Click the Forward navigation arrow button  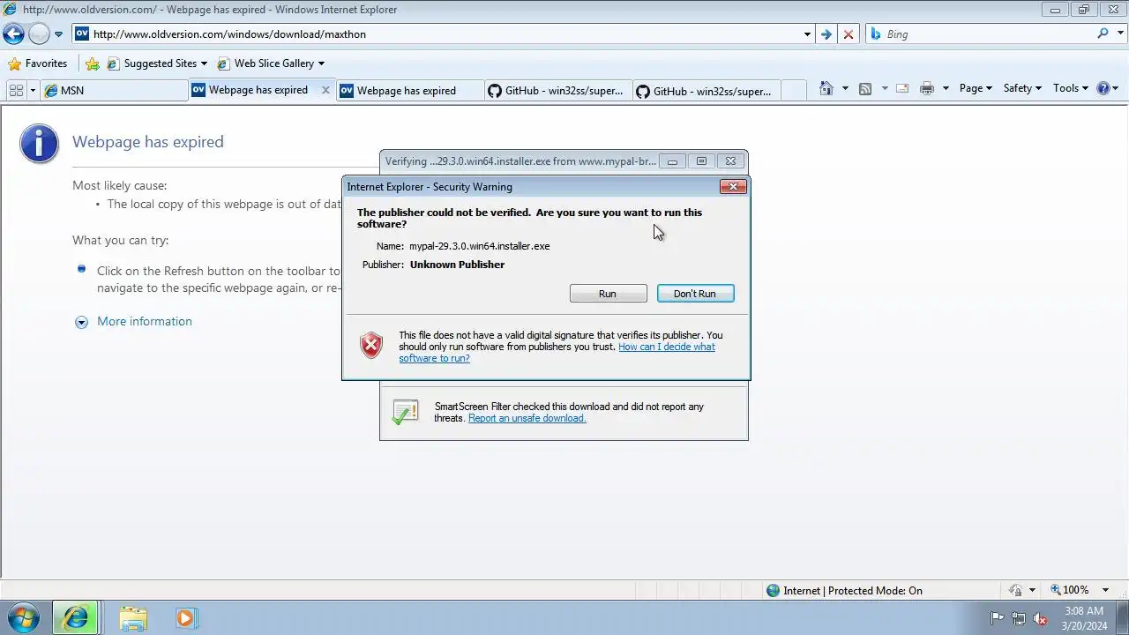[x=39, y=34]
